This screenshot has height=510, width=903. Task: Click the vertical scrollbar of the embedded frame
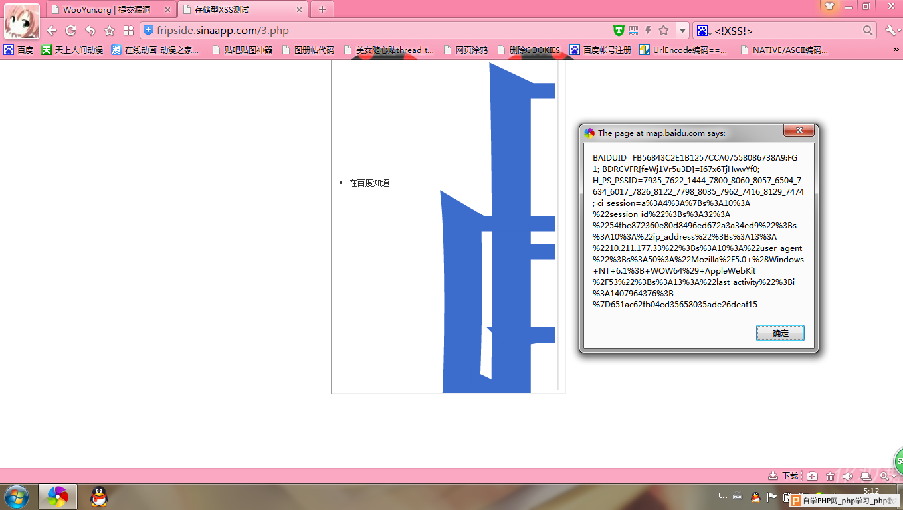click(557, 226)
